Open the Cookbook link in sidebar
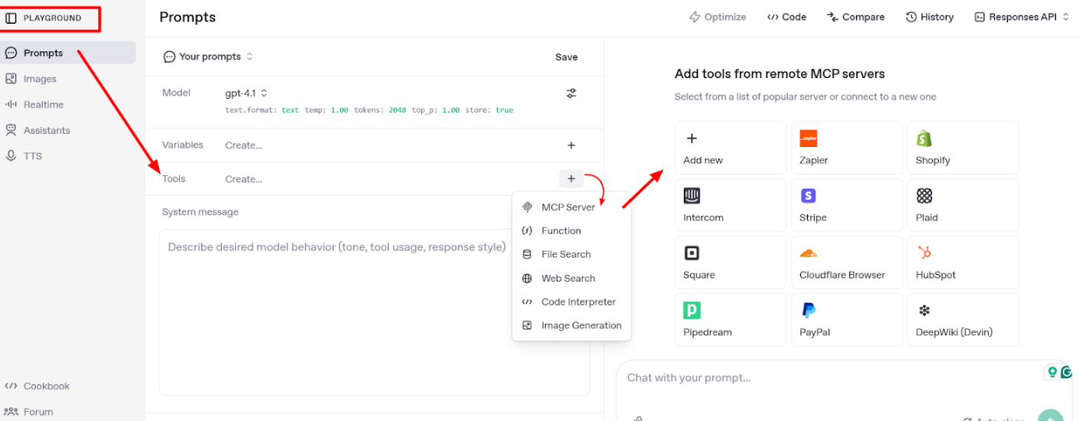Viewport: 1079px width, 421px height. pyautogui.click(x=46, y=387)
